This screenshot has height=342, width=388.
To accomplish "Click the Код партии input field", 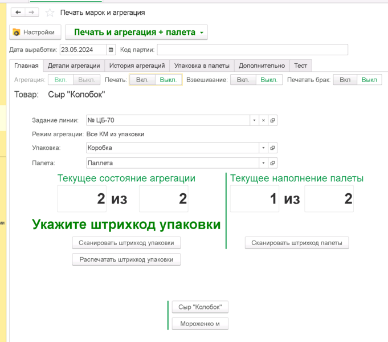I will coord(252,50).
